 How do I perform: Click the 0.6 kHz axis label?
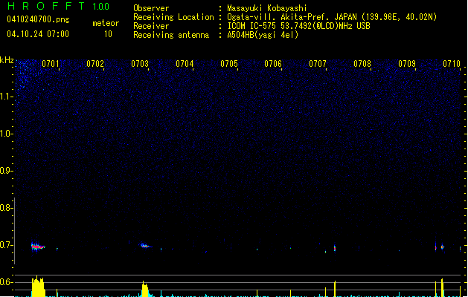point(7,282)
